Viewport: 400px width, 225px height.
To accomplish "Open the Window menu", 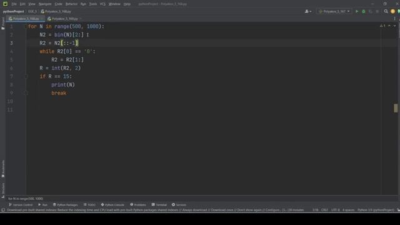I will point(114,4).
